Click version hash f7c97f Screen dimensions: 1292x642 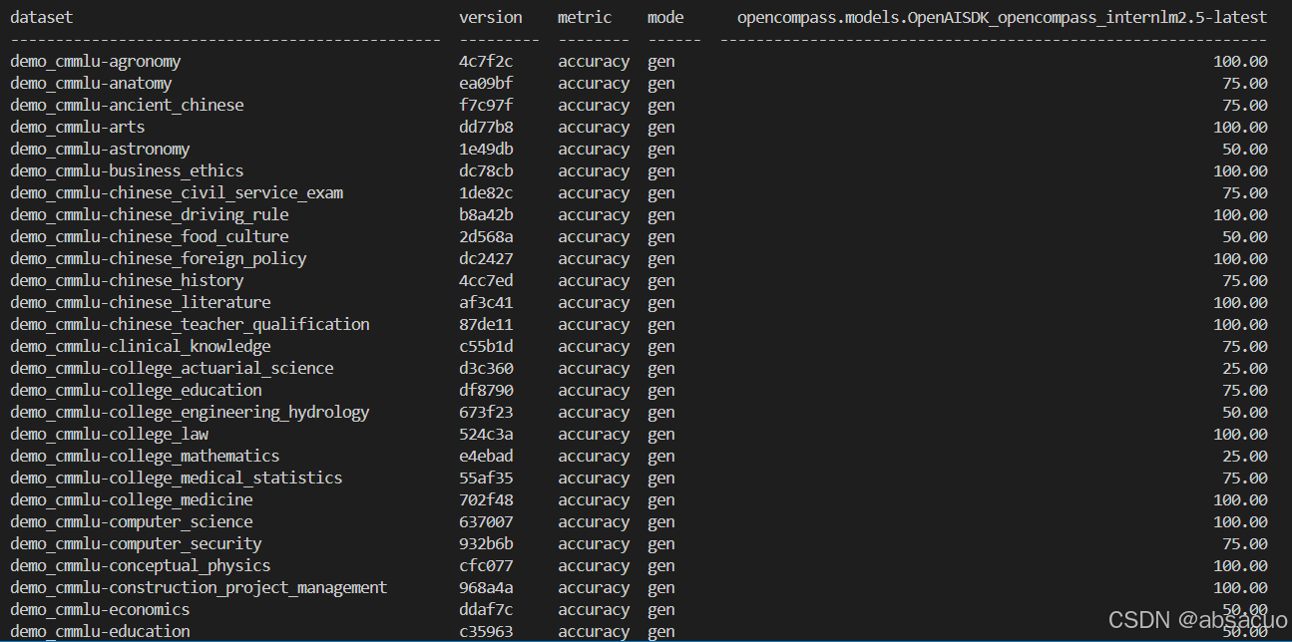pyautogui.click(x=486, y=105)
